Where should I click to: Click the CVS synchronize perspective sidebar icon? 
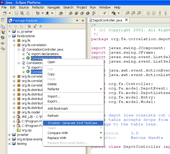[x=3, y=49]
